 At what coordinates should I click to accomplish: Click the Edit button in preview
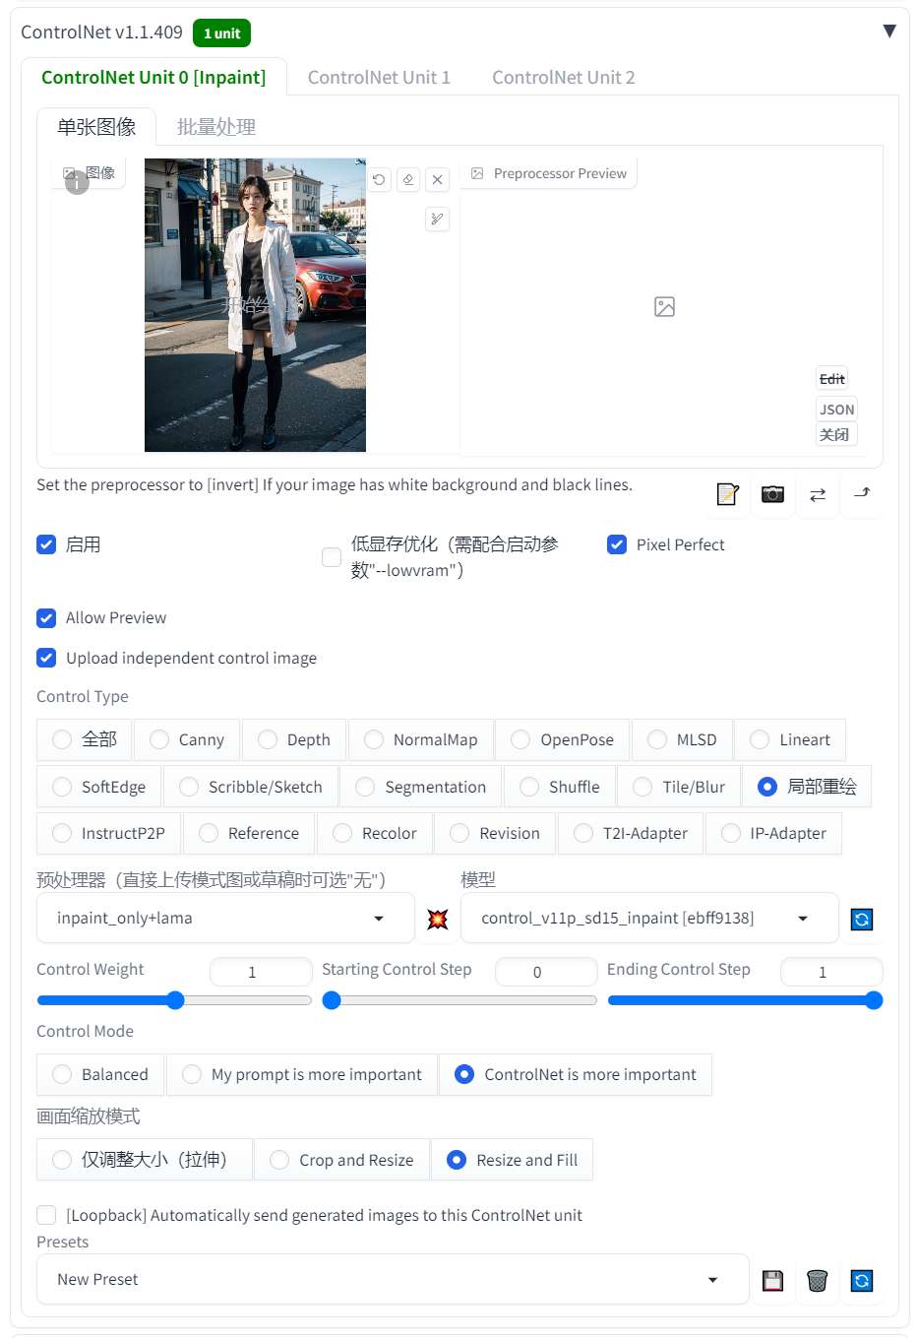[x=832, y=379]
